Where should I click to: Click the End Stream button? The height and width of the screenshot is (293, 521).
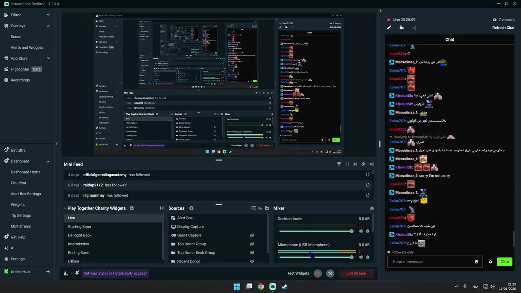click(x=356, y=273)
